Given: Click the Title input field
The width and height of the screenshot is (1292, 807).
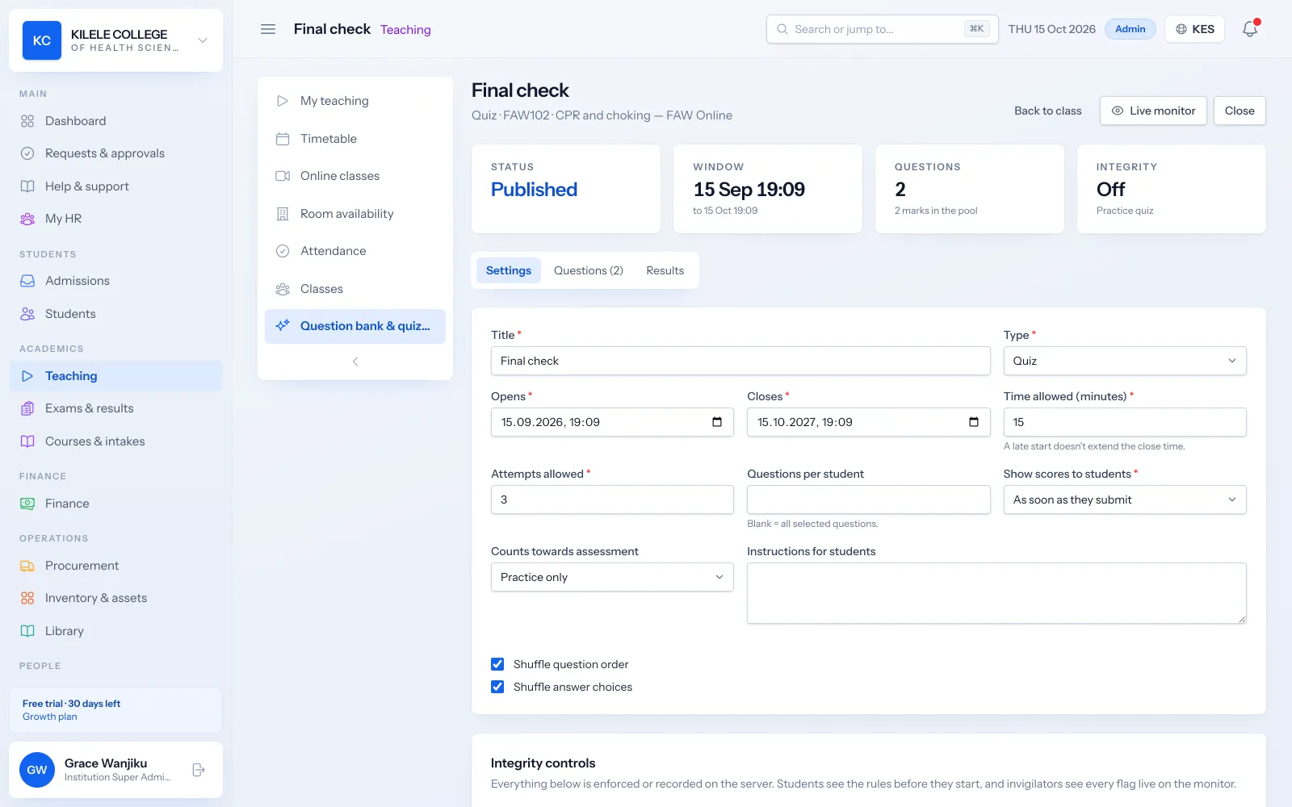Looking at the screenshot, I should (740, 361).
